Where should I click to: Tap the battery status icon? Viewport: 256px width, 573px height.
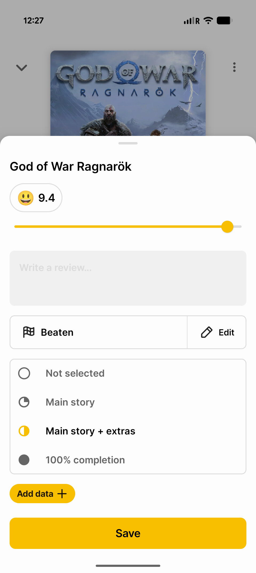coord(225,21)
